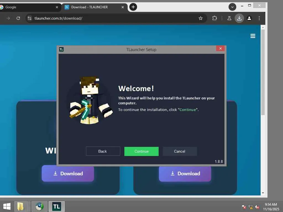Click the TLauncher Setup title text
Image resolution: width=283 pixels, height=212 pixels.
click(141, 50)
